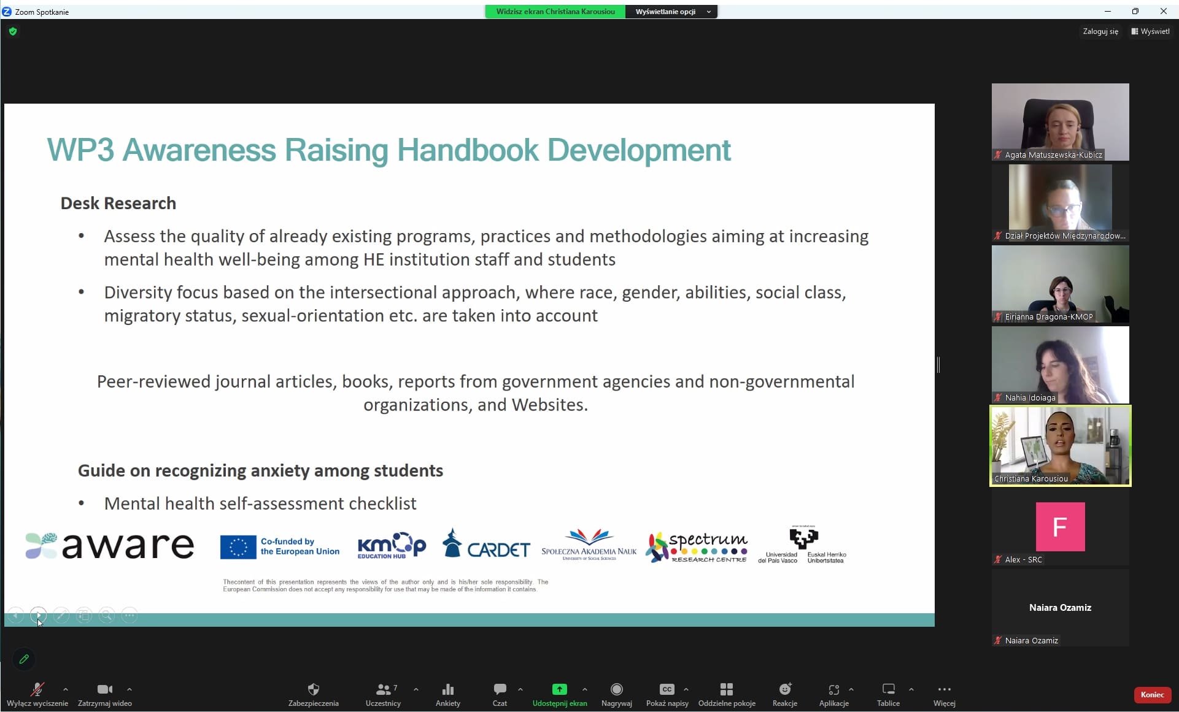The width and height of the screenshot is (1179, 712).
Task: Expand share options arrow beside Udostępnij ekran
Action: click(x=585, y=689)
